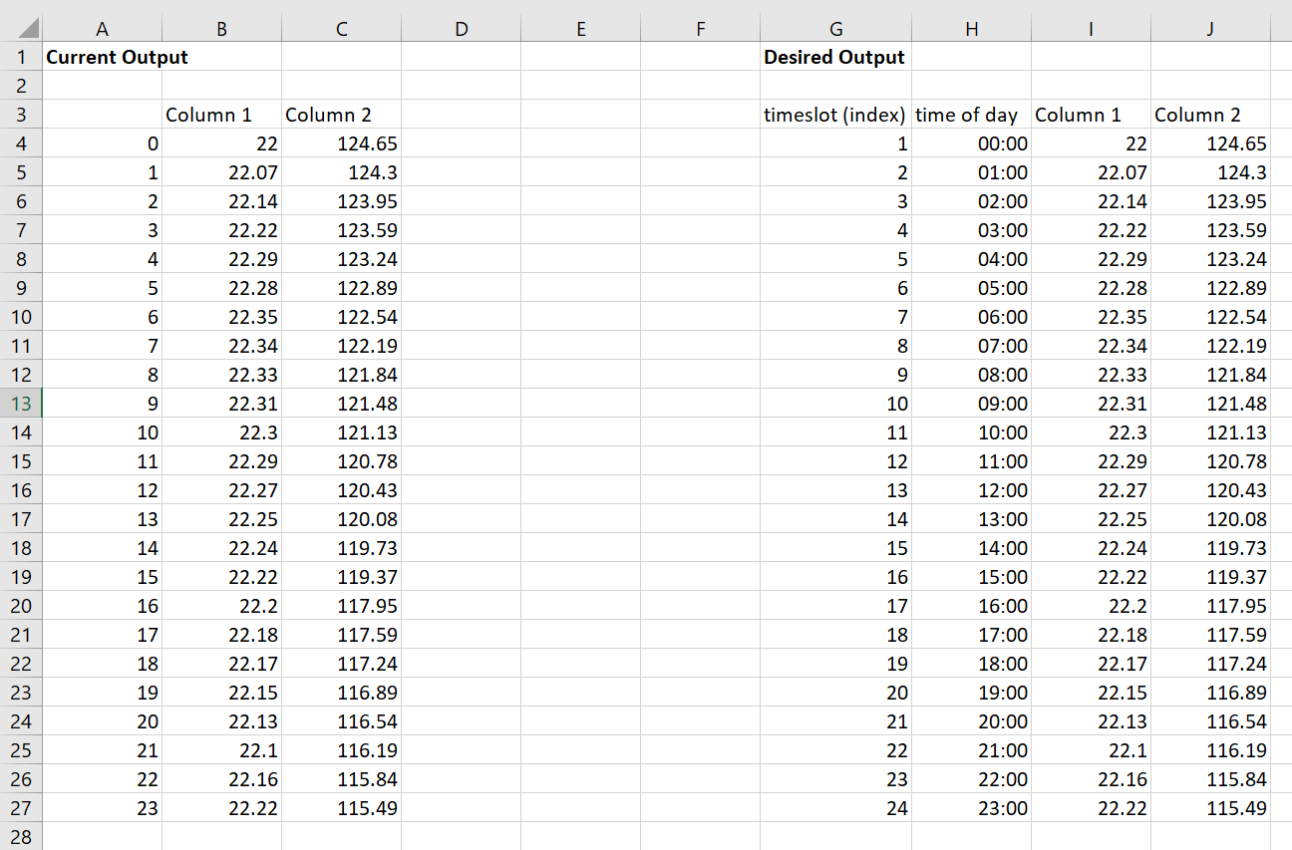The width and height of the screenshot is (1292, 850).
Task: Click cell G27 containing timeslot 24
Action: pos(835,808)
